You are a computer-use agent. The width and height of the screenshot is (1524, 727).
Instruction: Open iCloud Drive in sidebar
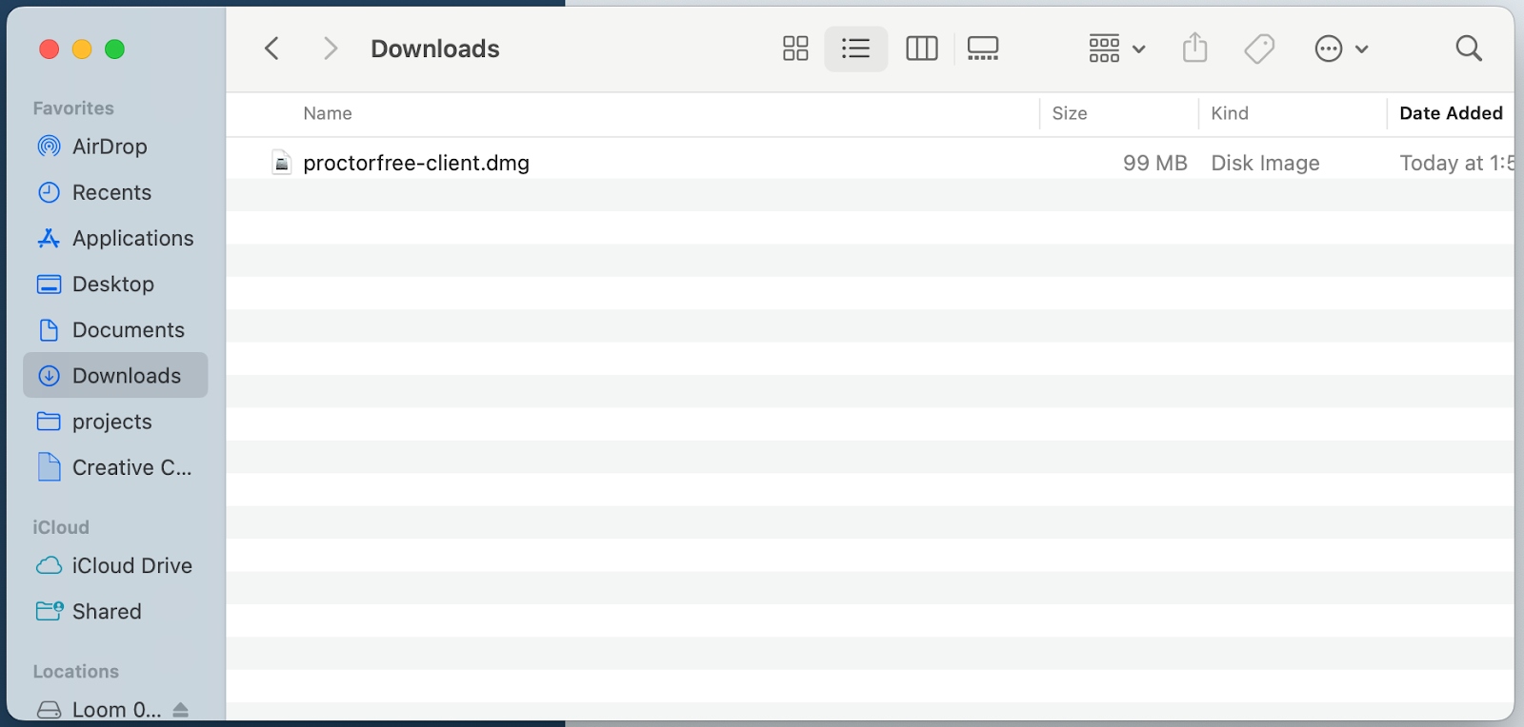click(x=131, y=565)
